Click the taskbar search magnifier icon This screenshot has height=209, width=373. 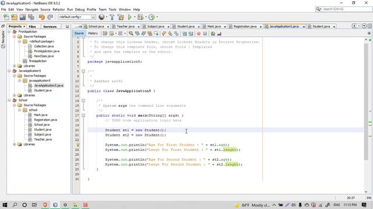click(x=15, y=205)
